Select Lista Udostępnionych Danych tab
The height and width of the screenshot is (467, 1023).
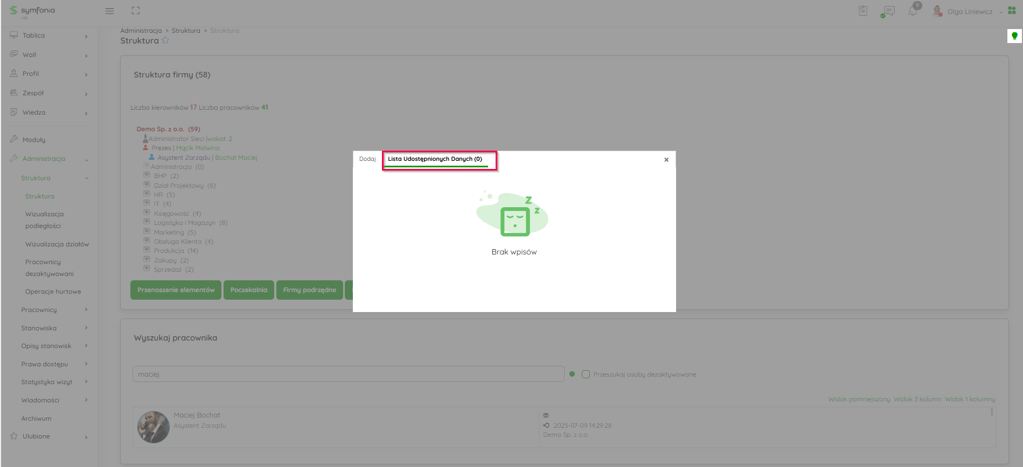(x=435, y=159)
